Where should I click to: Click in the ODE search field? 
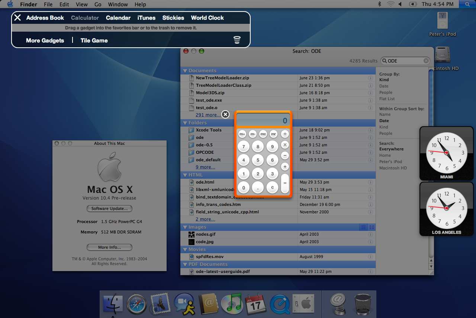point(405,61)
